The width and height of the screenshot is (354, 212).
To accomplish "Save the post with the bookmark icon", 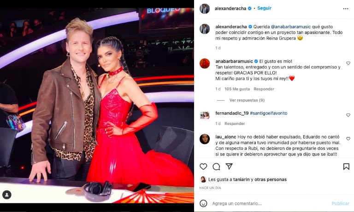I will click(x=346, y=166).
